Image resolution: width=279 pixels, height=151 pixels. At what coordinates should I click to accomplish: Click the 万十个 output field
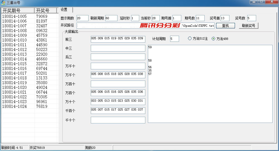click(118, 102)
